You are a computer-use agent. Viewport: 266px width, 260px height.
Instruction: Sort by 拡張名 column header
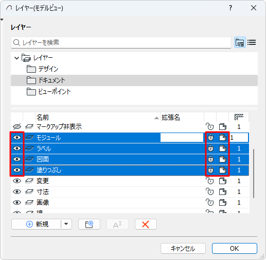tap(182, 118)
